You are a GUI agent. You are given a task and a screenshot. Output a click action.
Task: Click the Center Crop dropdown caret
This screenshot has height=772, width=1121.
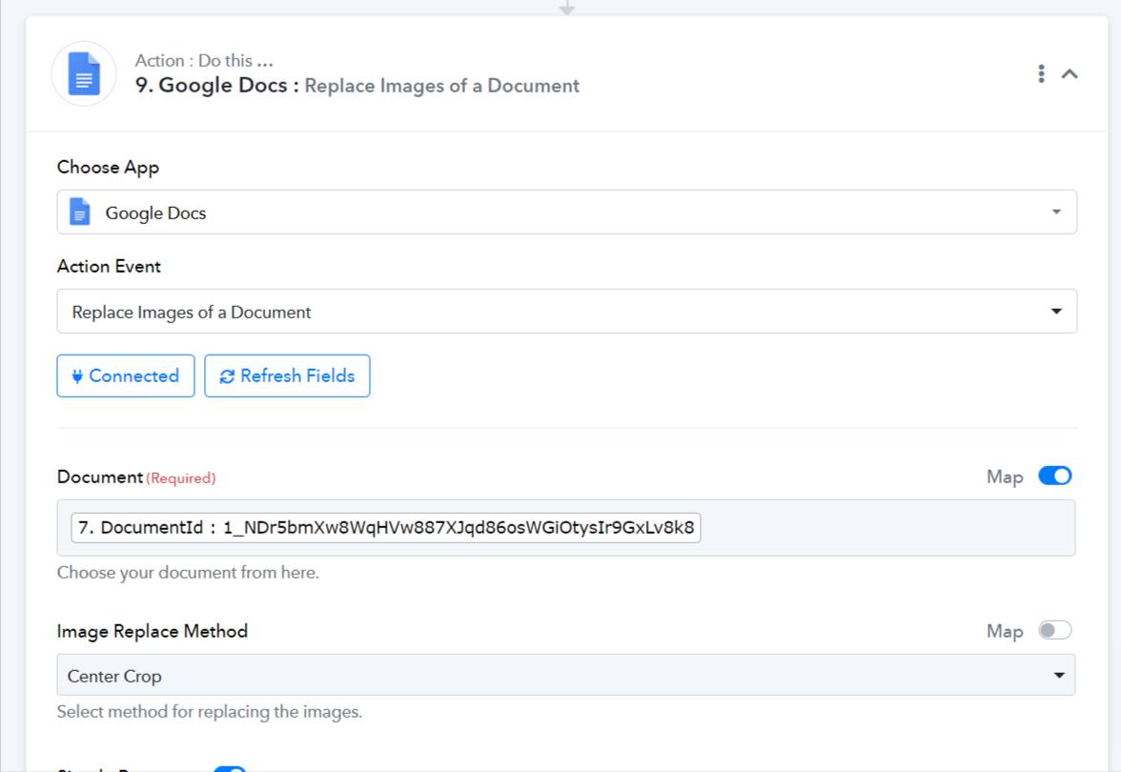1059,676
